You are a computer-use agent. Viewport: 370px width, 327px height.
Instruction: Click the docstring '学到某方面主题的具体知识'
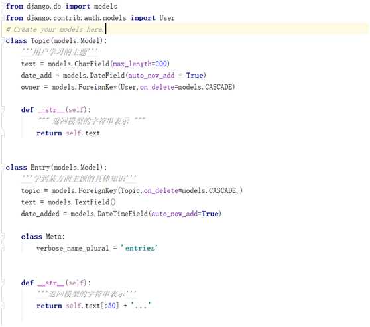coord(79,179)
